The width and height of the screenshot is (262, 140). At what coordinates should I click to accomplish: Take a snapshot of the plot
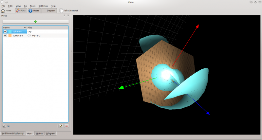click(69, 10)
